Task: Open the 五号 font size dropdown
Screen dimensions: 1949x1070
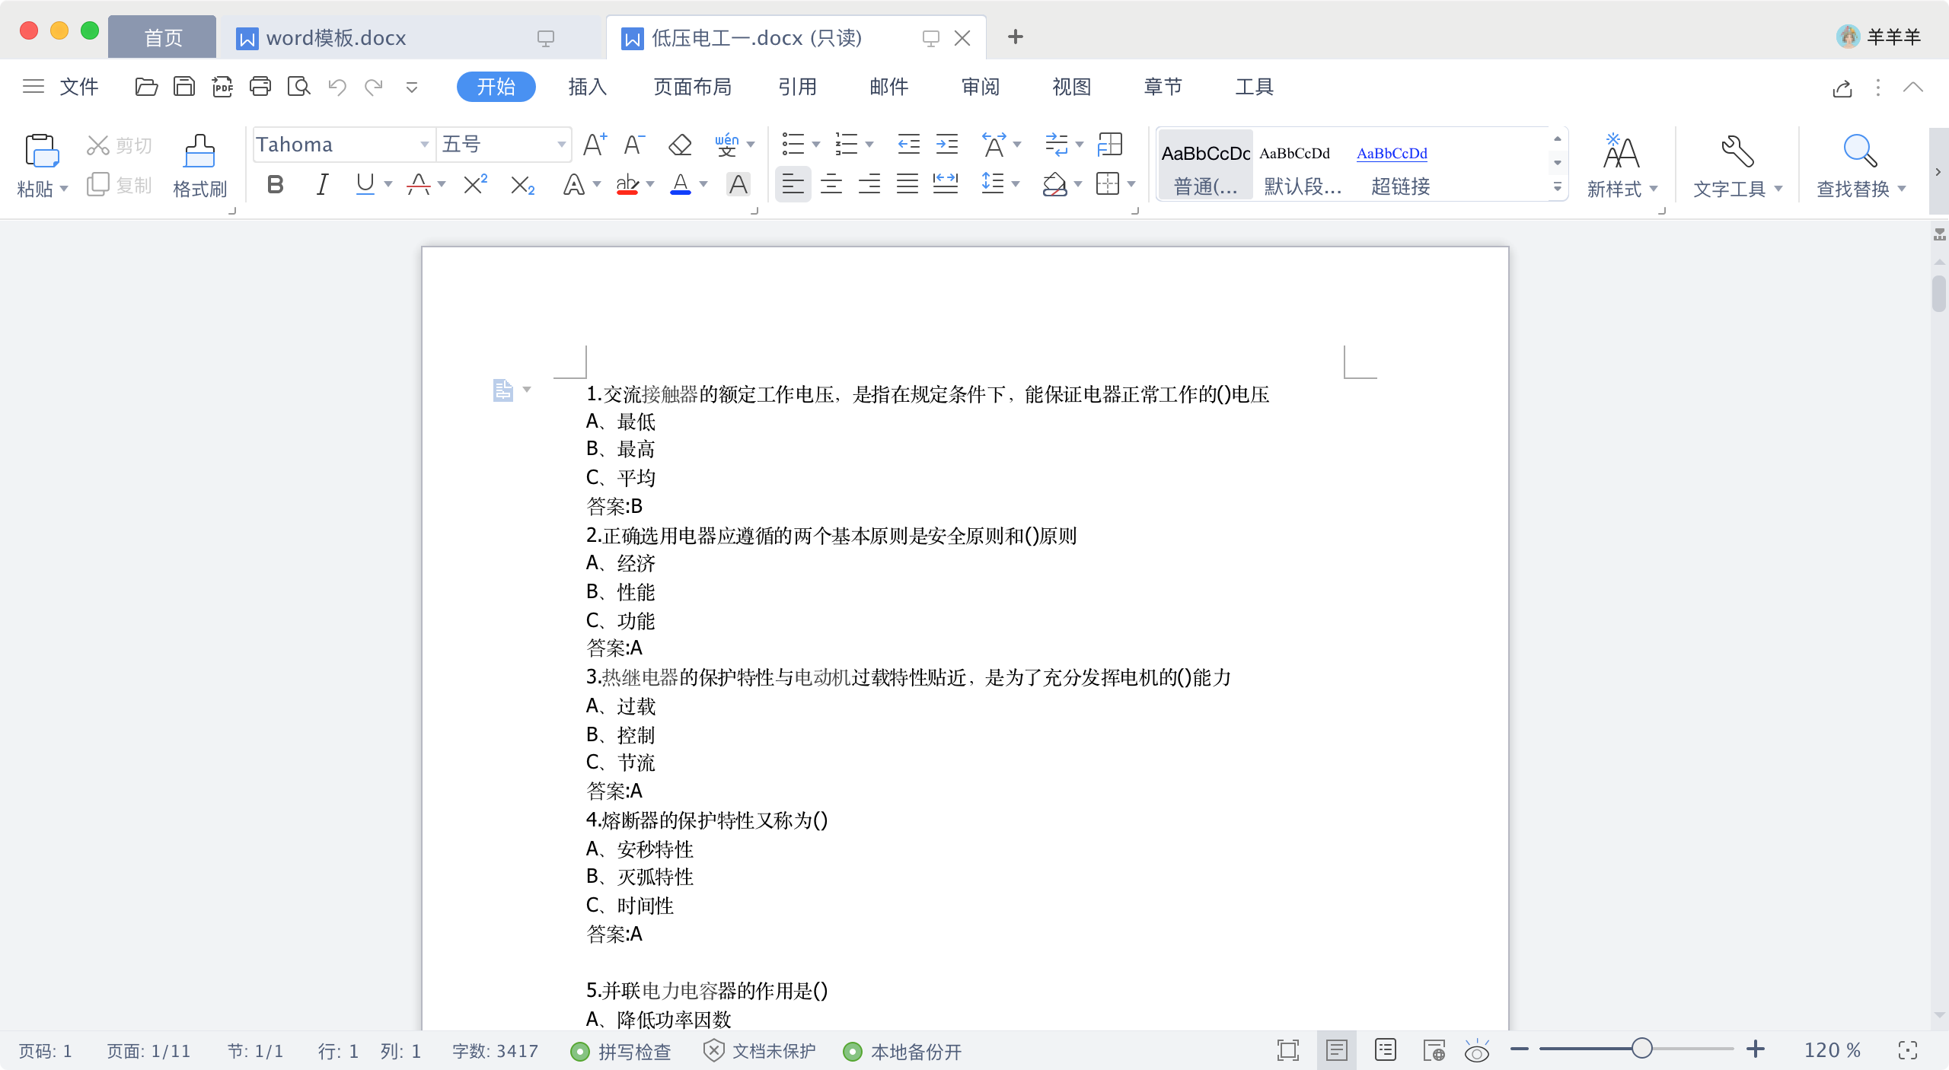Action: [x=561, y=145]
